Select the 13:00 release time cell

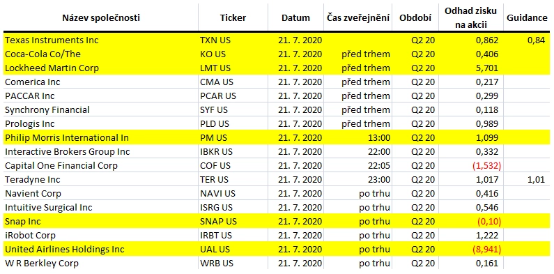pyautogui.click(x=357, y=137)
